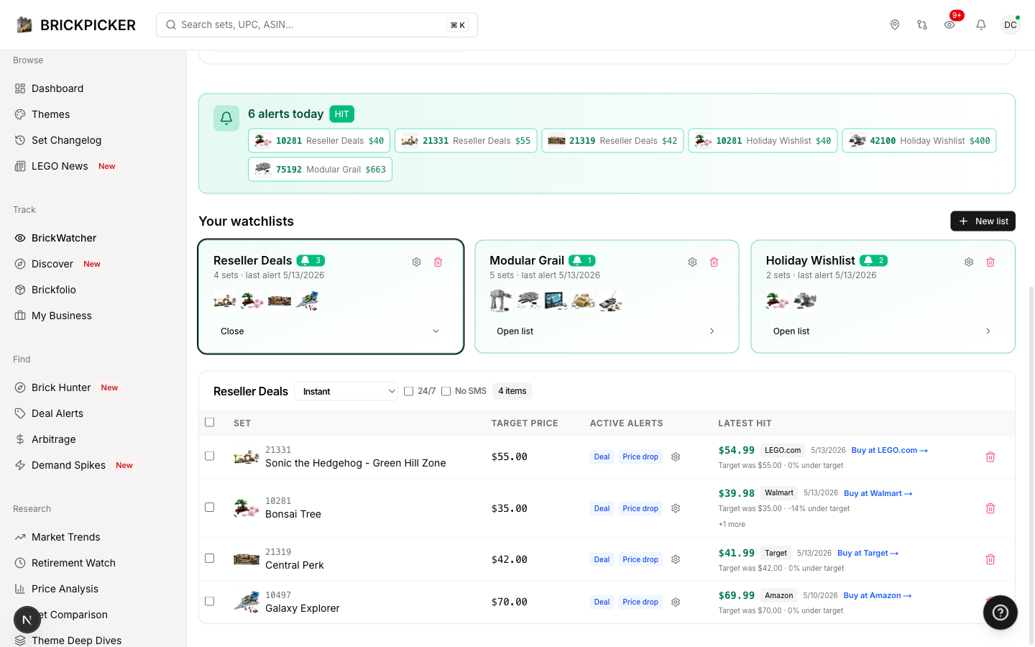Delete the Modular Grail watchlist
This screenshot has width=1035, height=647.
click(714, 262)
